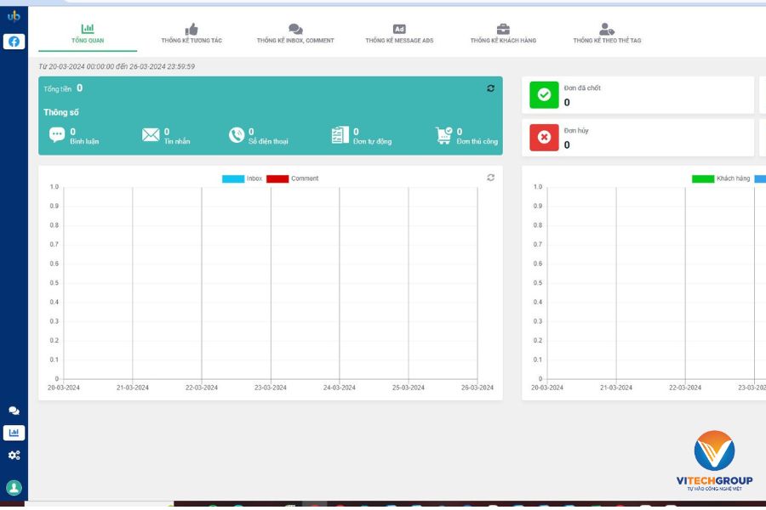The height and width of the screenshot is (510, 766).
Task: Switch to the Tổng quan tab
Action: (x=88, y=34)
